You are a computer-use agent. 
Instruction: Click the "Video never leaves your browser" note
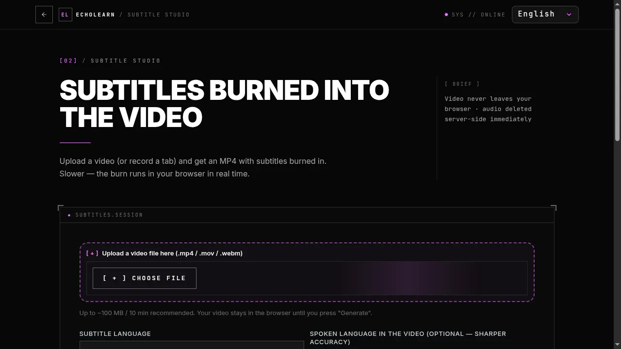click(488, 109)
